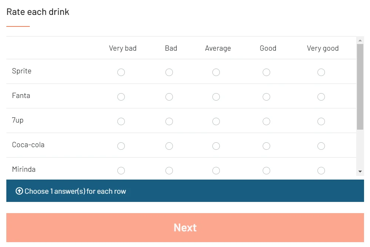Rate Mirinda as Very good

click(x=321, y=171)
